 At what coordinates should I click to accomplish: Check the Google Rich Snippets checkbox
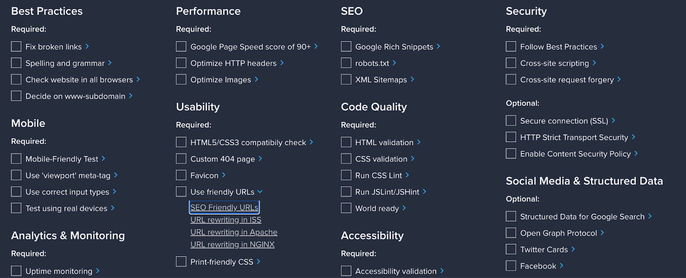(x=346, y=46)
